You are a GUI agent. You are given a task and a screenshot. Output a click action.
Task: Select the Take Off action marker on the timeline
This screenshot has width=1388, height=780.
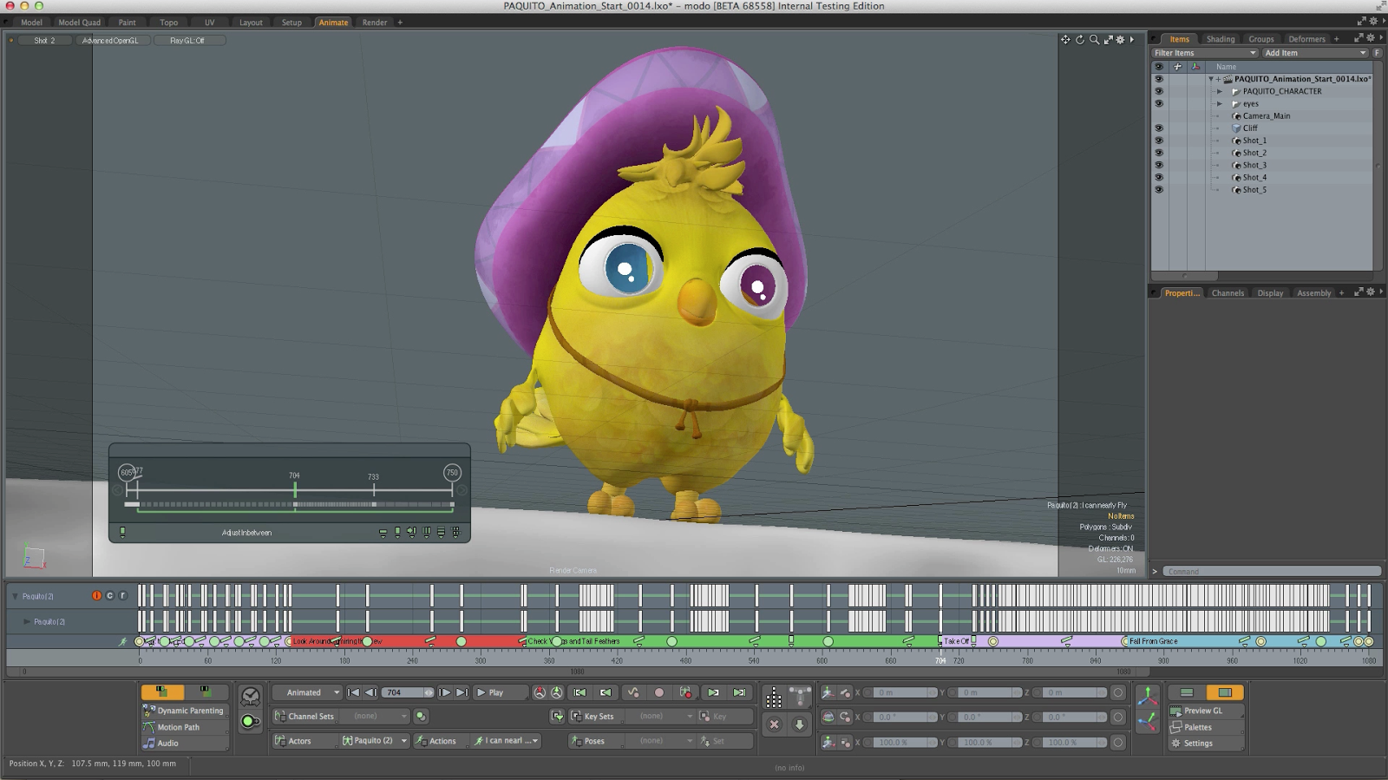958,641
